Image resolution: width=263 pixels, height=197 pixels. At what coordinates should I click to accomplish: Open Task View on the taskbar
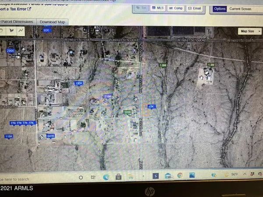click(x=93, y=177)
